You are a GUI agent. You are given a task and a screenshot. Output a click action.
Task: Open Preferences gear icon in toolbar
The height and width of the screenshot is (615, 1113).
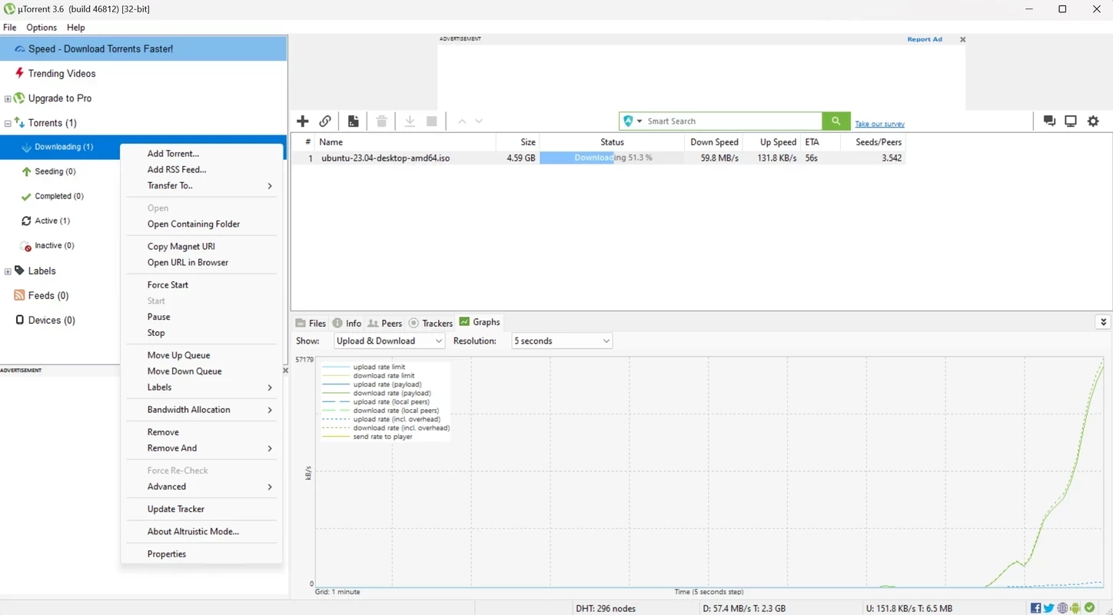coord(1093,121)
